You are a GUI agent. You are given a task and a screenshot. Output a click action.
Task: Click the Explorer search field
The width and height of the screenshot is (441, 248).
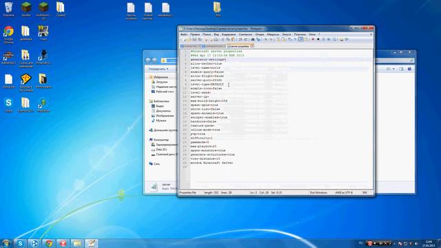[395, 60]
